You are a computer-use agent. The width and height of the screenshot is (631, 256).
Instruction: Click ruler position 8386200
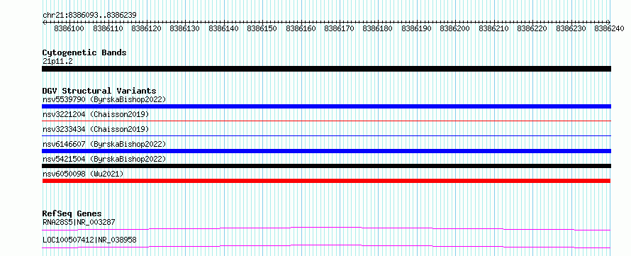tap(454, 28)
